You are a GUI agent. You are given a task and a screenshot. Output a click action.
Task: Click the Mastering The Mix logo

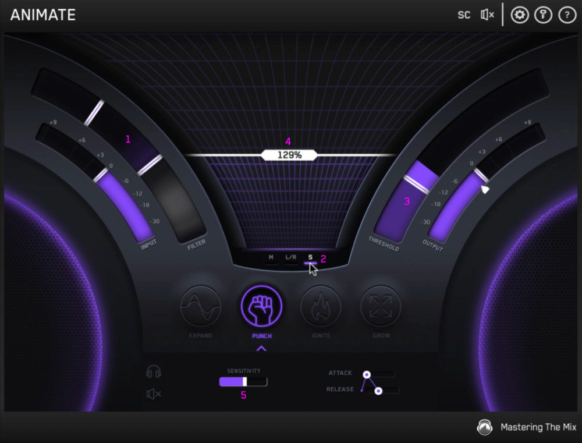(485, 427)
